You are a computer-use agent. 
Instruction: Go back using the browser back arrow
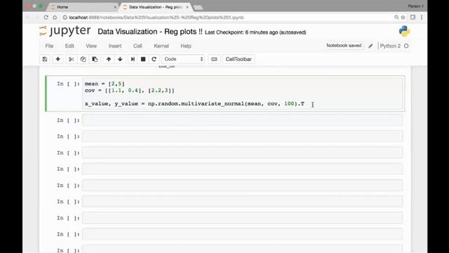28,18
